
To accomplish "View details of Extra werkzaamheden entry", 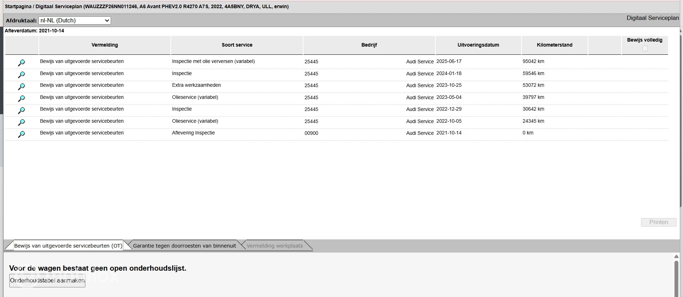I will [21, 87].
